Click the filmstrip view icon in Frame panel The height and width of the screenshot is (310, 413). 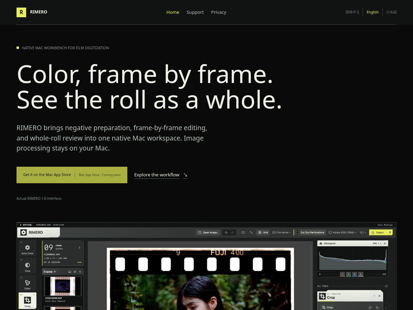tap(70, 272)
